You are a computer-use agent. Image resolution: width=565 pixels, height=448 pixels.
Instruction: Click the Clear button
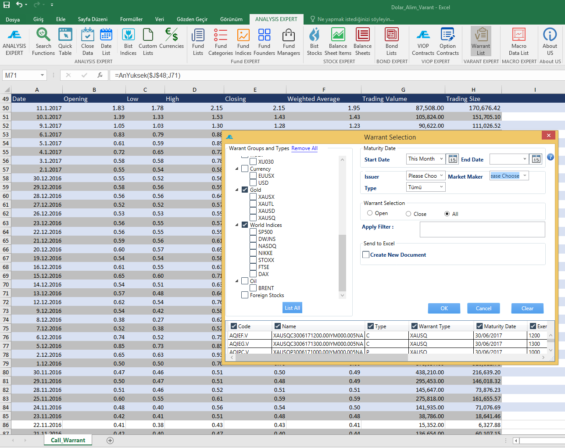click(527, 308)
